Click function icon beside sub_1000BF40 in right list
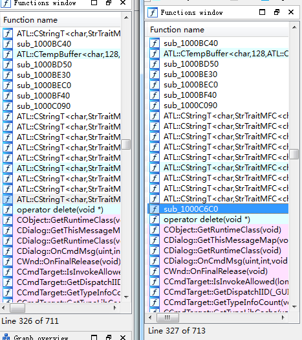Viewport: 302px width, 340px height. pos(155,95)
